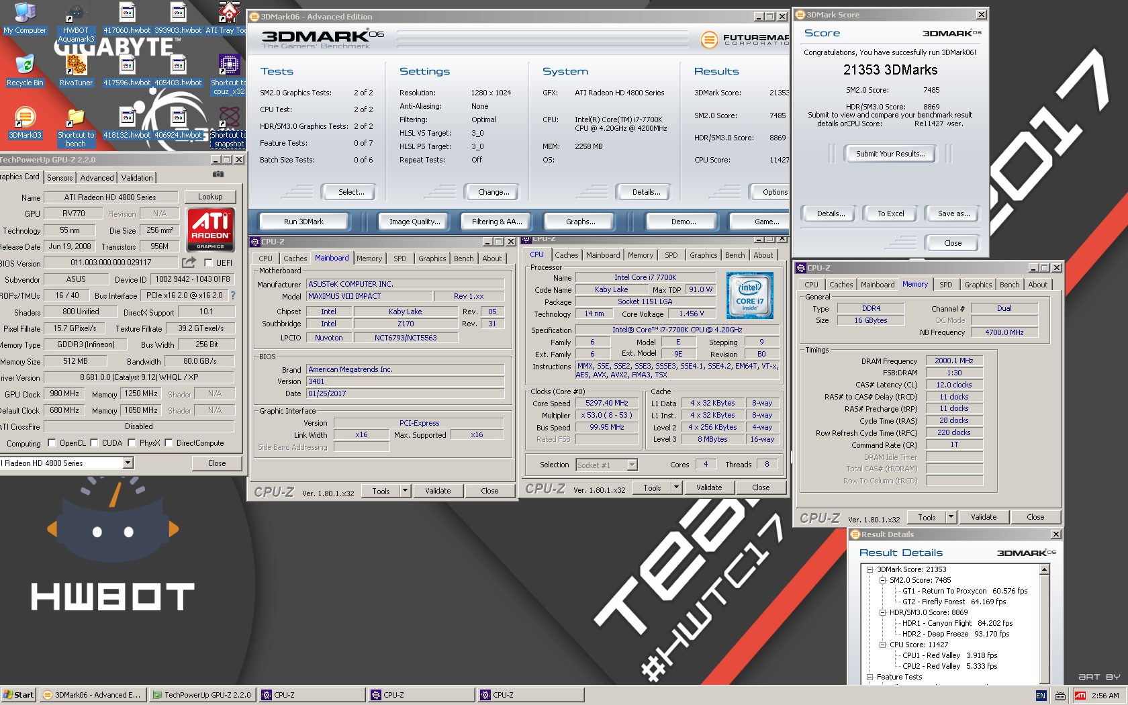Click the ATI Radeon Graphics logo
Viewport: 1128px width, 705px height.
210,230
